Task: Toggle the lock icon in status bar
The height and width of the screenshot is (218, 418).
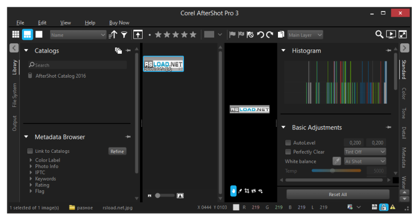Action: [x=384, y=207]
